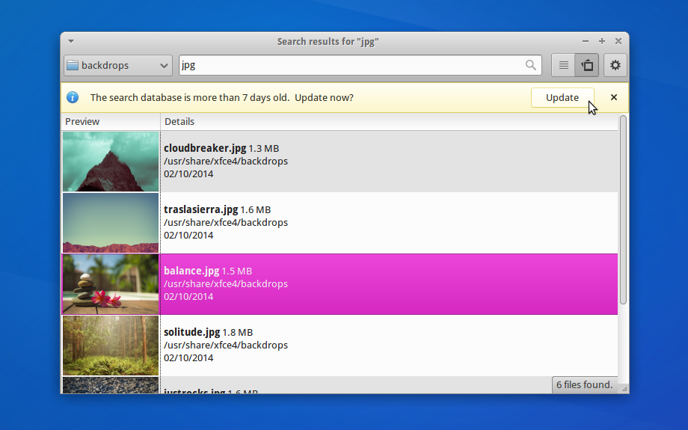Viewport: 688px width, 430px height.
Task: Select the solitude.jpg thumbnail
Action: tap(111, 345)
